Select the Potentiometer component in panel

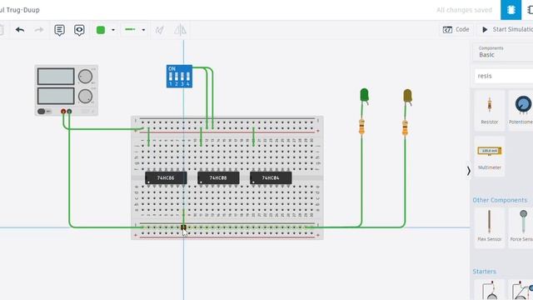tap(521, 111)
